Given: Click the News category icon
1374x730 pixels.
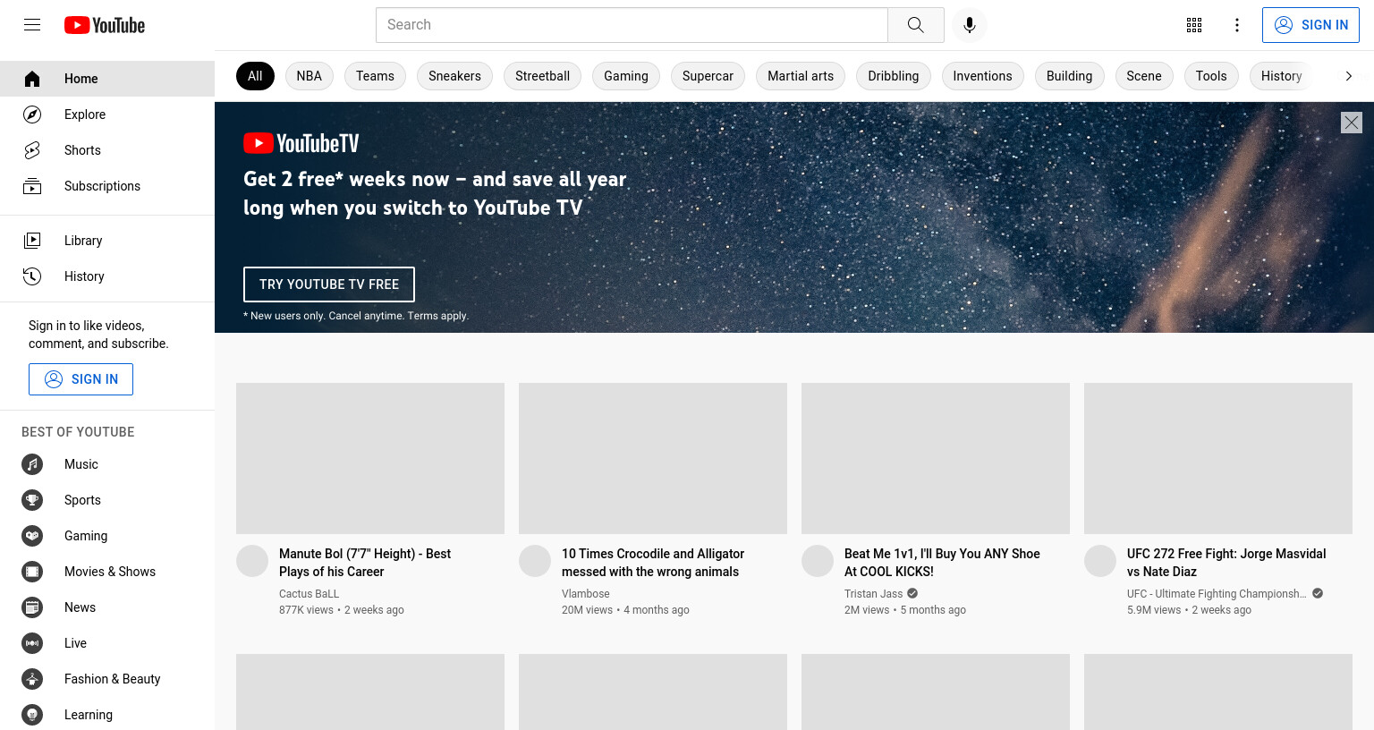Looking at the screenshot, I should coord(32,607).
